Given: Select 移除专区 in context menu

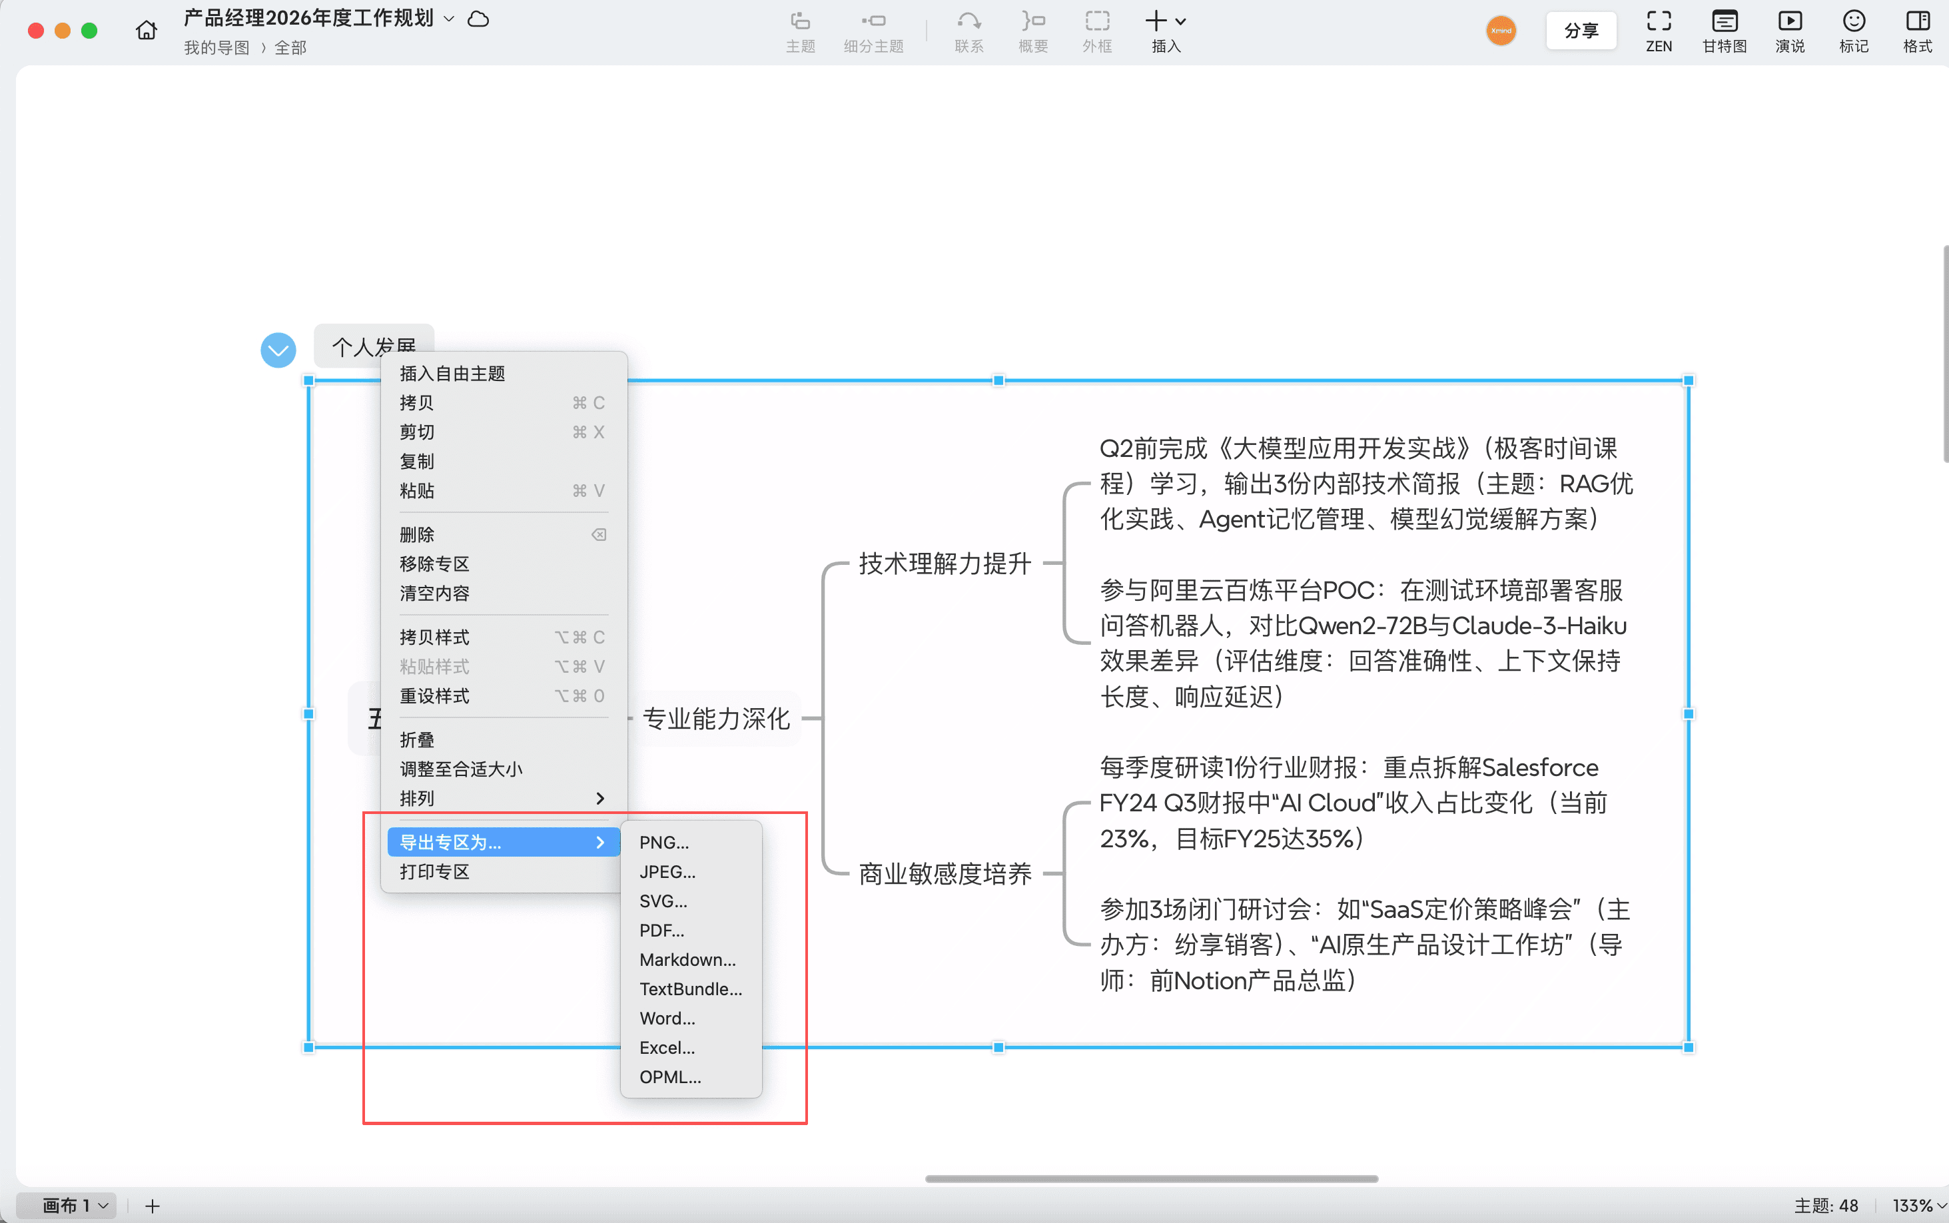Looking at the screenshot, I should (x=434, y=564).
